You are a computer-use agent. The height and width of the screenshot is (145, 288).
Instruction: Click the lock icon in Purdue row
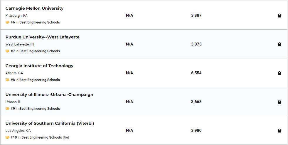coord(279,44)
